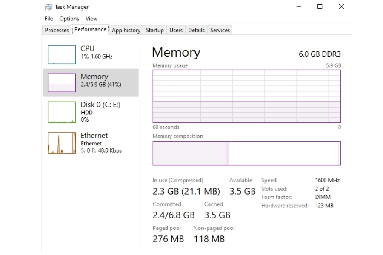The image size is (383, 255).
Task: Select the Memory mini graph in sidebar
Action: pyautogui.click(x=61, y=82)
